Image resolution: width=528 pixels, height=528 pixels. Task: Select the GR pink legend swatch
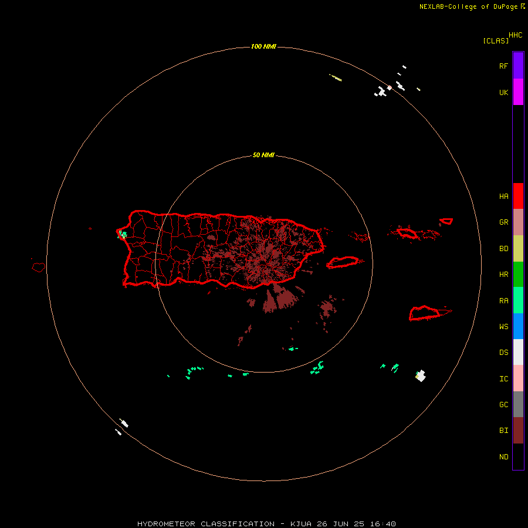pyautogui.click(x=518, y=222)
